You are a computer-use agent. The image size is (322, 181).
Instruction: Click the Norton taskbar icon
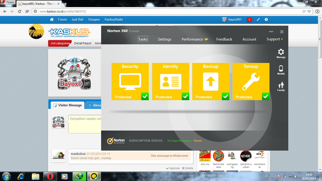(94, 176)
